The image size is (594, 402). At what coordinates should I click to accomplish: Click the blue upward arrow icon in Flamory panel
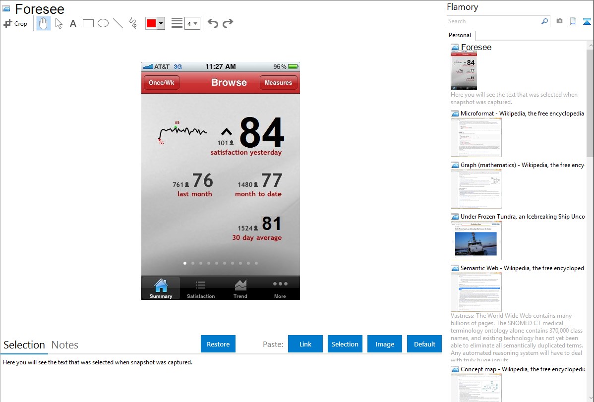[587, 21]
